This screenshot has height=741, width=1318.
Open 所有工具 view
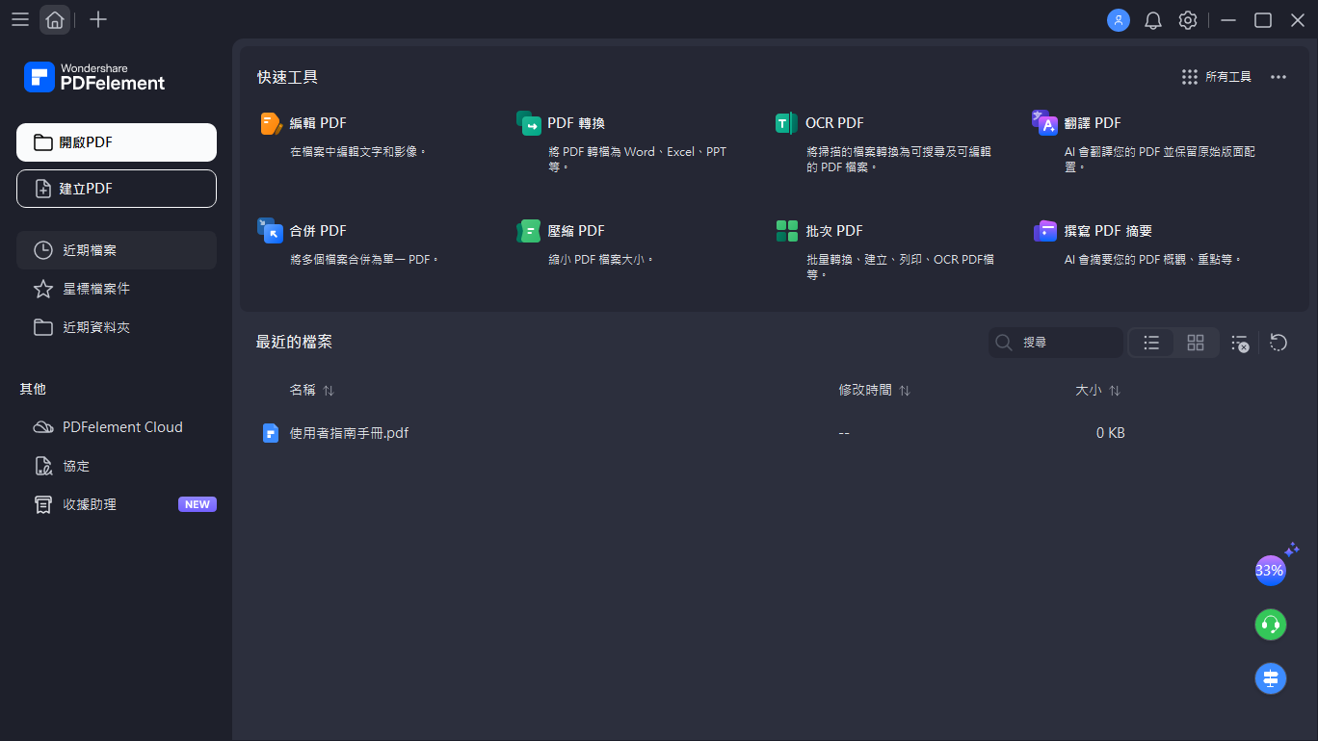click(1218, 76)
